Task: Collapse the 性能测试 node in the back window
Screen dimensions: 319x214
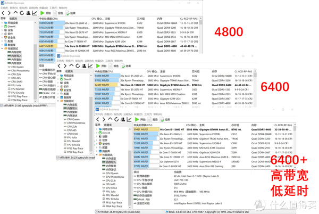Action: (2, 48)
